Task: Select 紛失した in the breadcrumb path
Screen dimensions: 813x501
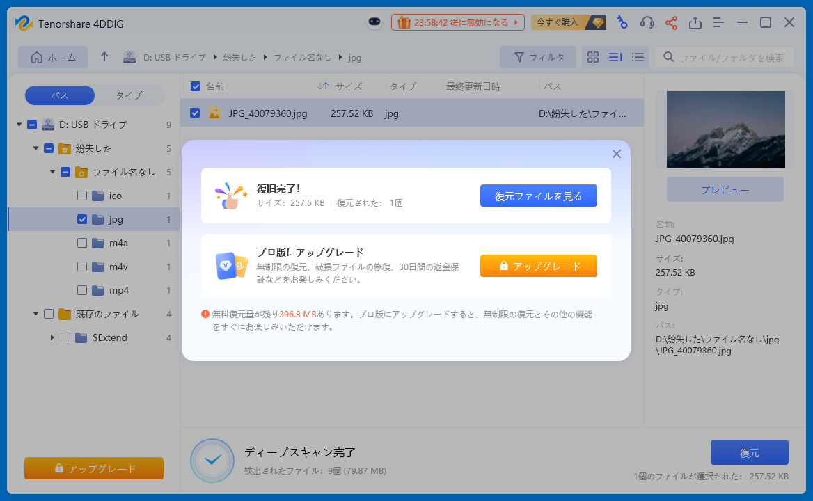Action: click(239, 58)
